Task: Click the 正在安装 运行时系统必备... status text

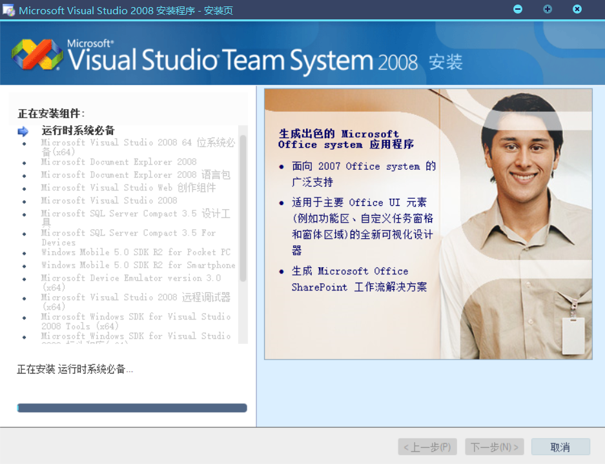Action: [75, 369]
